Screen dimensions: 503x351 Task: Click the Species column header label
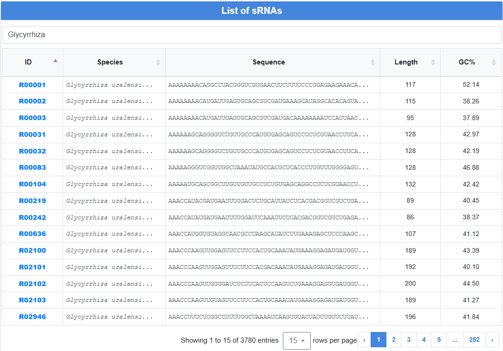[x=110, y=62]
